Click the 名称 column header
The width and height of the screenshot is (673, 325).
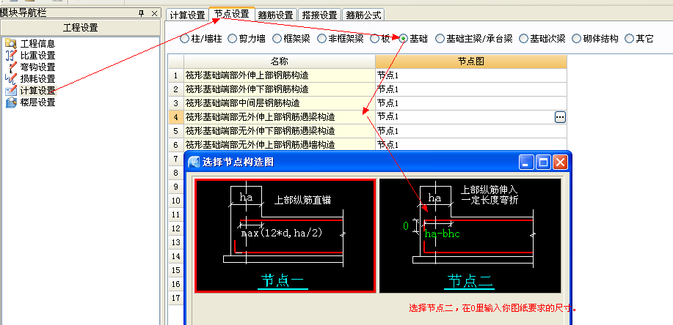click(280, 61)
